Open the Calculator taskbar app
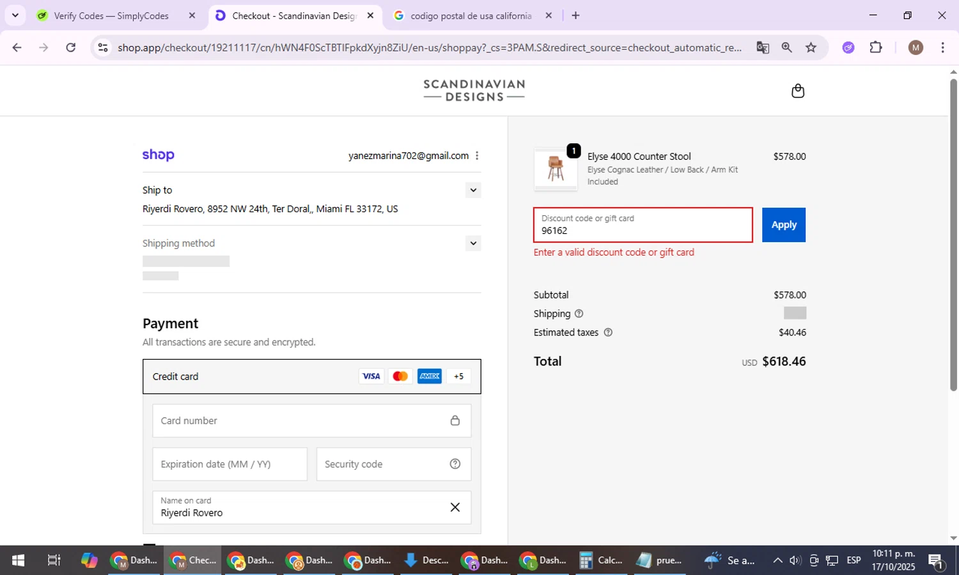The image size is (959, 575). (x=600, y=560)
